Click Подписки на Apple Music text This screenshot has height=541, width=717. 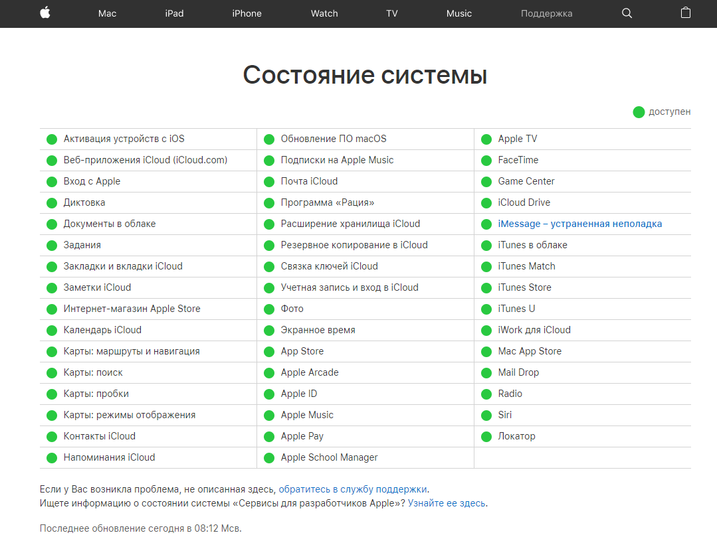click(337, 161)
